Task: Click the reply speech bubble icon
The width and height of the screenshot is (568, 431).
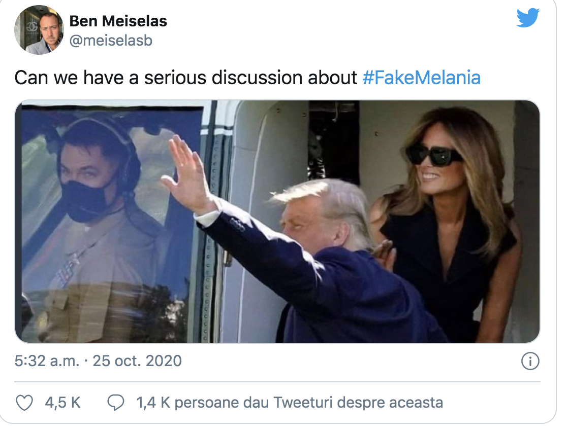Action: (x=116, y=403)
